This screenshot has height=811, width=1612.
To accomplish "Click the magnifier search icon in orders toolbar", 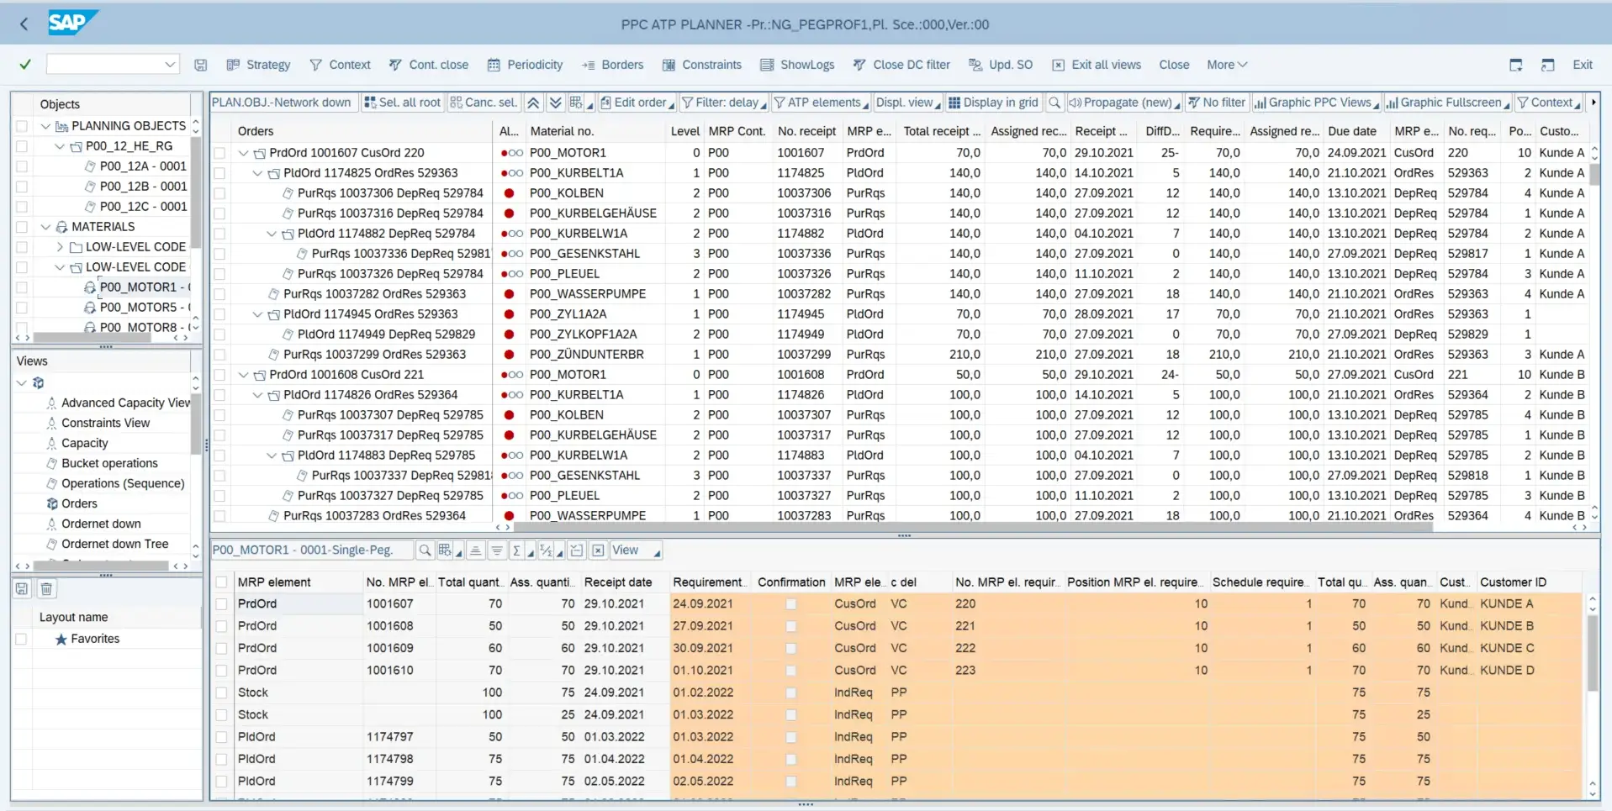I will pyautogui.click(x=1054, y=103).
